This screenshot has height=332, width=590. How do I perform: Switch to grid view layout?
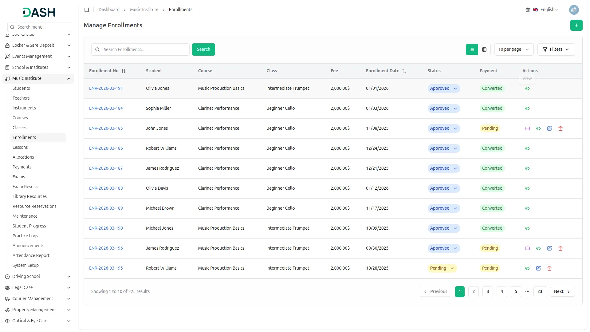click(484, 49)
